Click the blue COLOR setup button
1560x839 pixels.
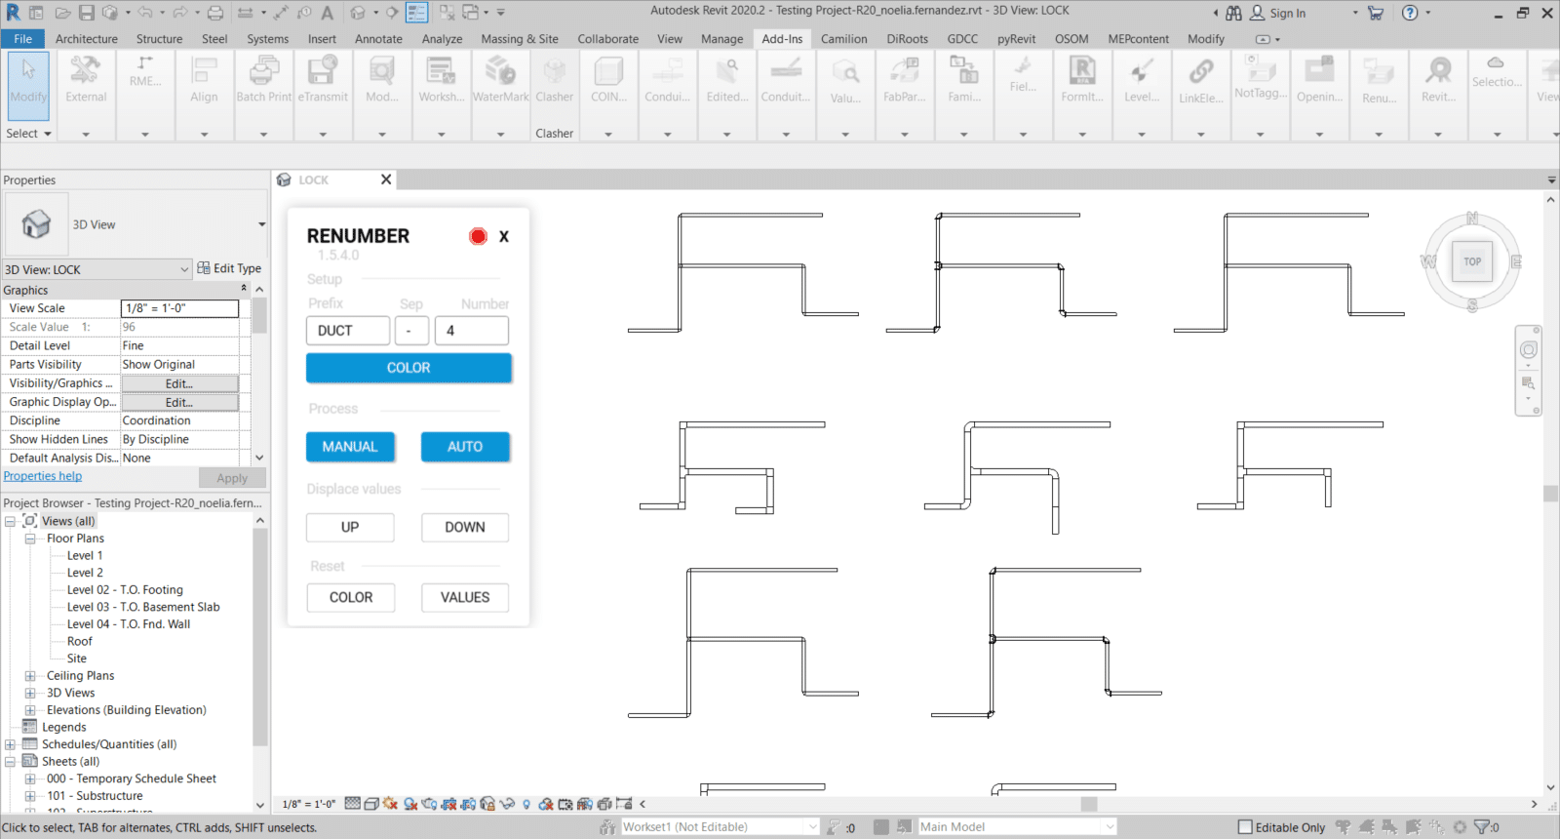(x=409, y=368)
